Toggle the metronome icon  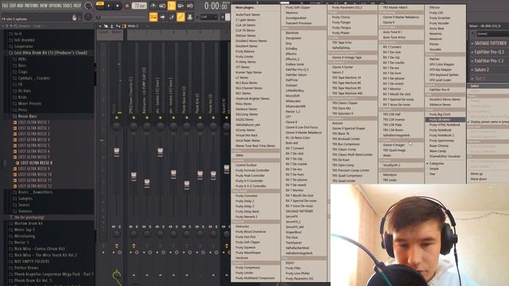153,6
